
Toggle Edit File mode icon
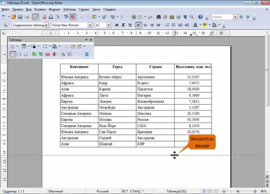click(36, 17)
